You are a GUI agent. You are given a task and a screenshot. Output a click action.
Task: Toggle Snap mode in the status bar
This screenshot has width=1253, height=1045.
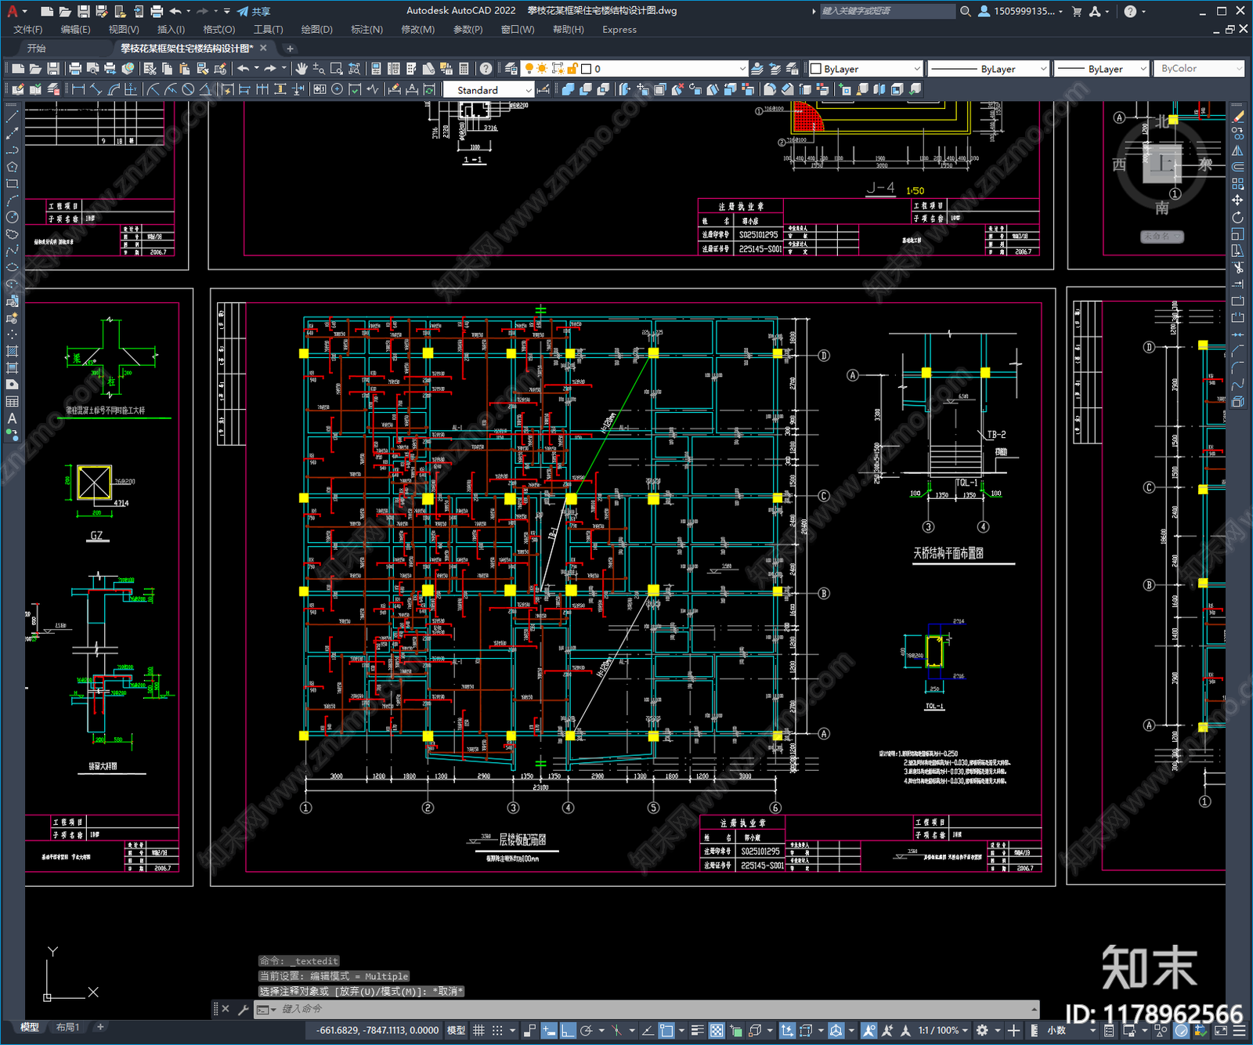coord(497,1030)
